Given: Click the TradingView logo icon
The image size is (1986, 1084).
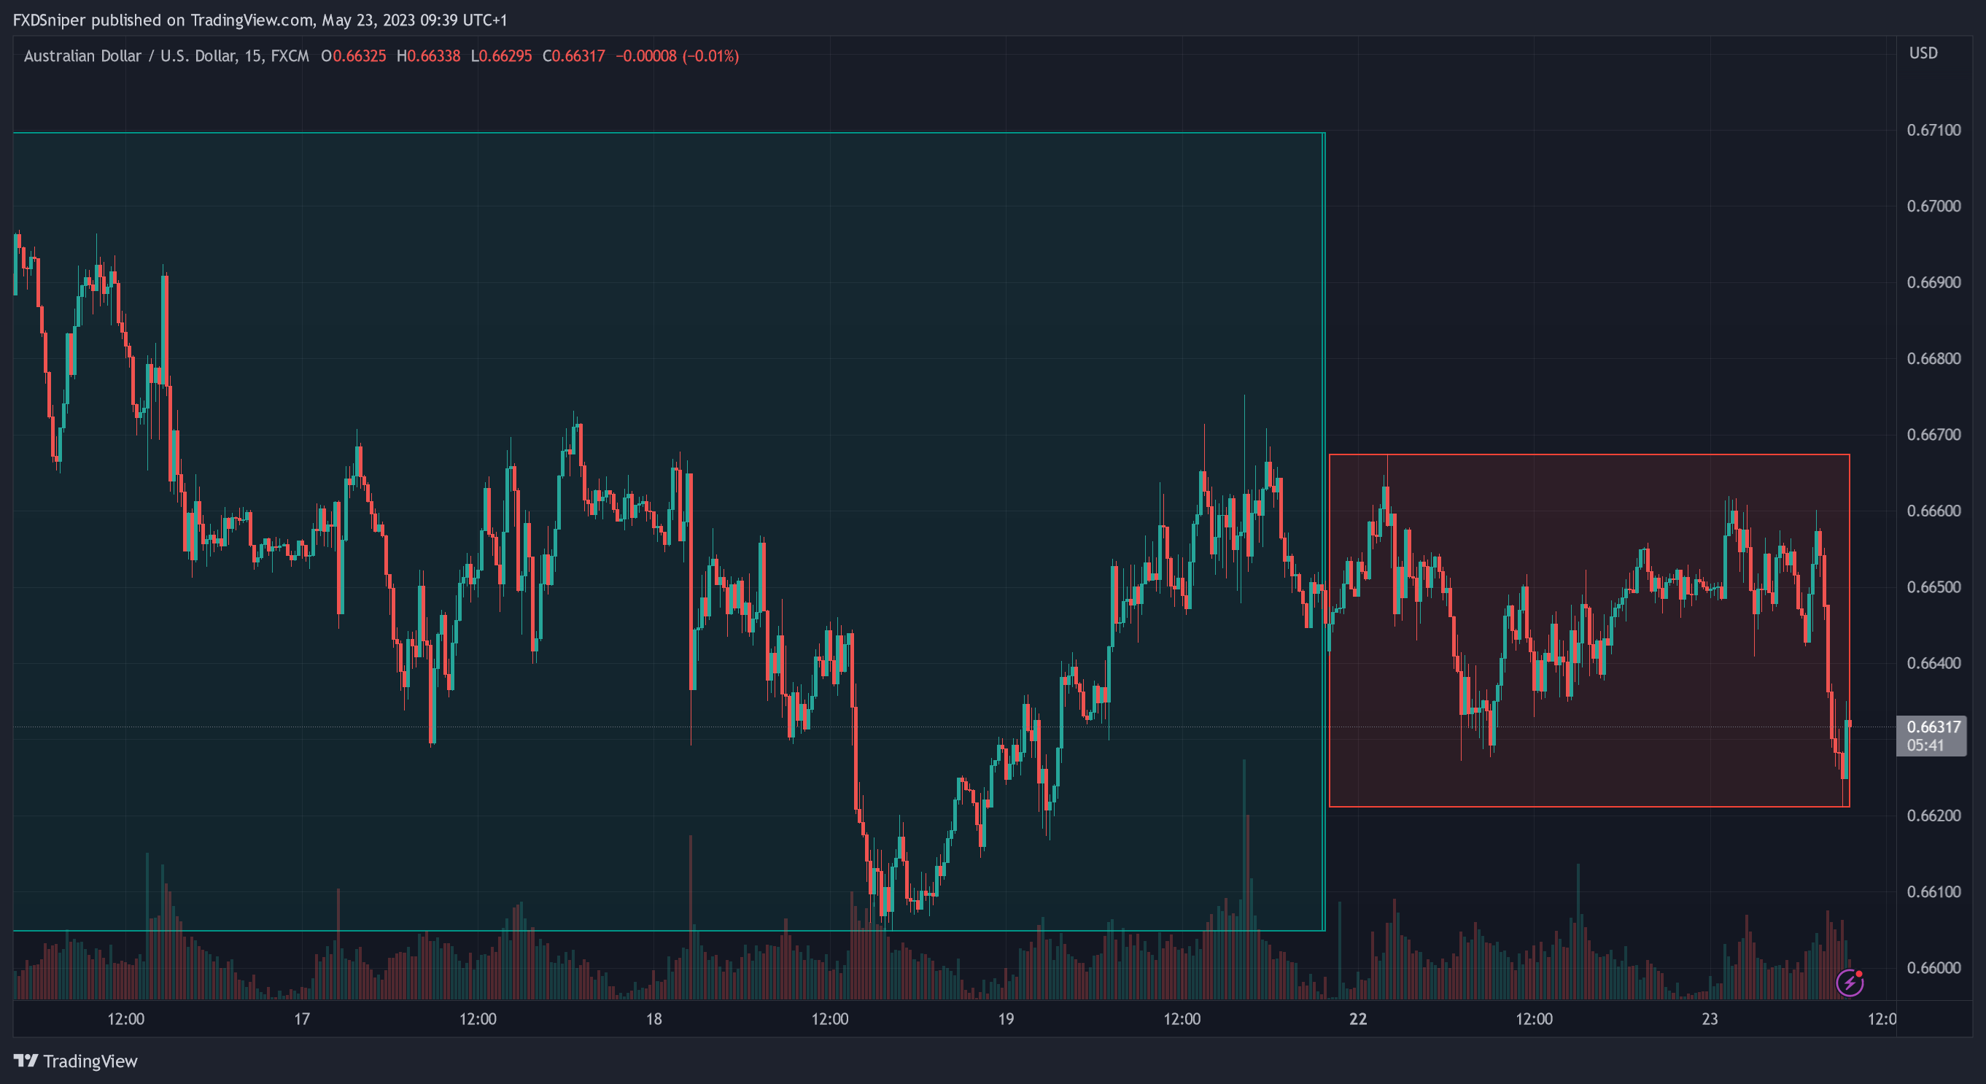Looking at the screenshot, I should pos(26,1061).
